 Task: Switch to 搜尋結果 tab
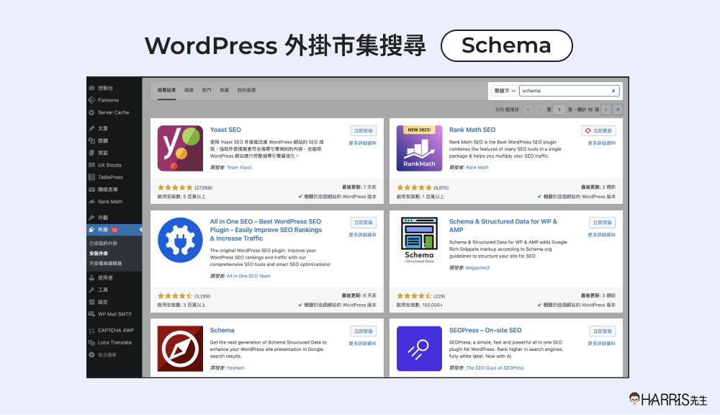(166, 91)
